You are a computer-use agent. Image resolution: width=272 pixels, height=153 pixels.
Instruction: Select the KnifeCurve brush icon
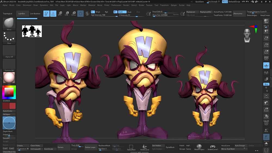(145, 148)
